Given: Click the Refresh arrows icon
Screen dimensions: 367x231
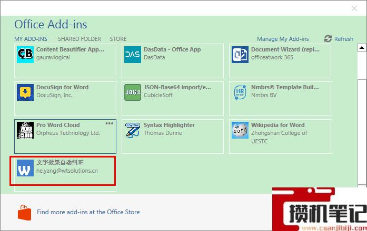Looking at the screenshot, I should (328, 39).
